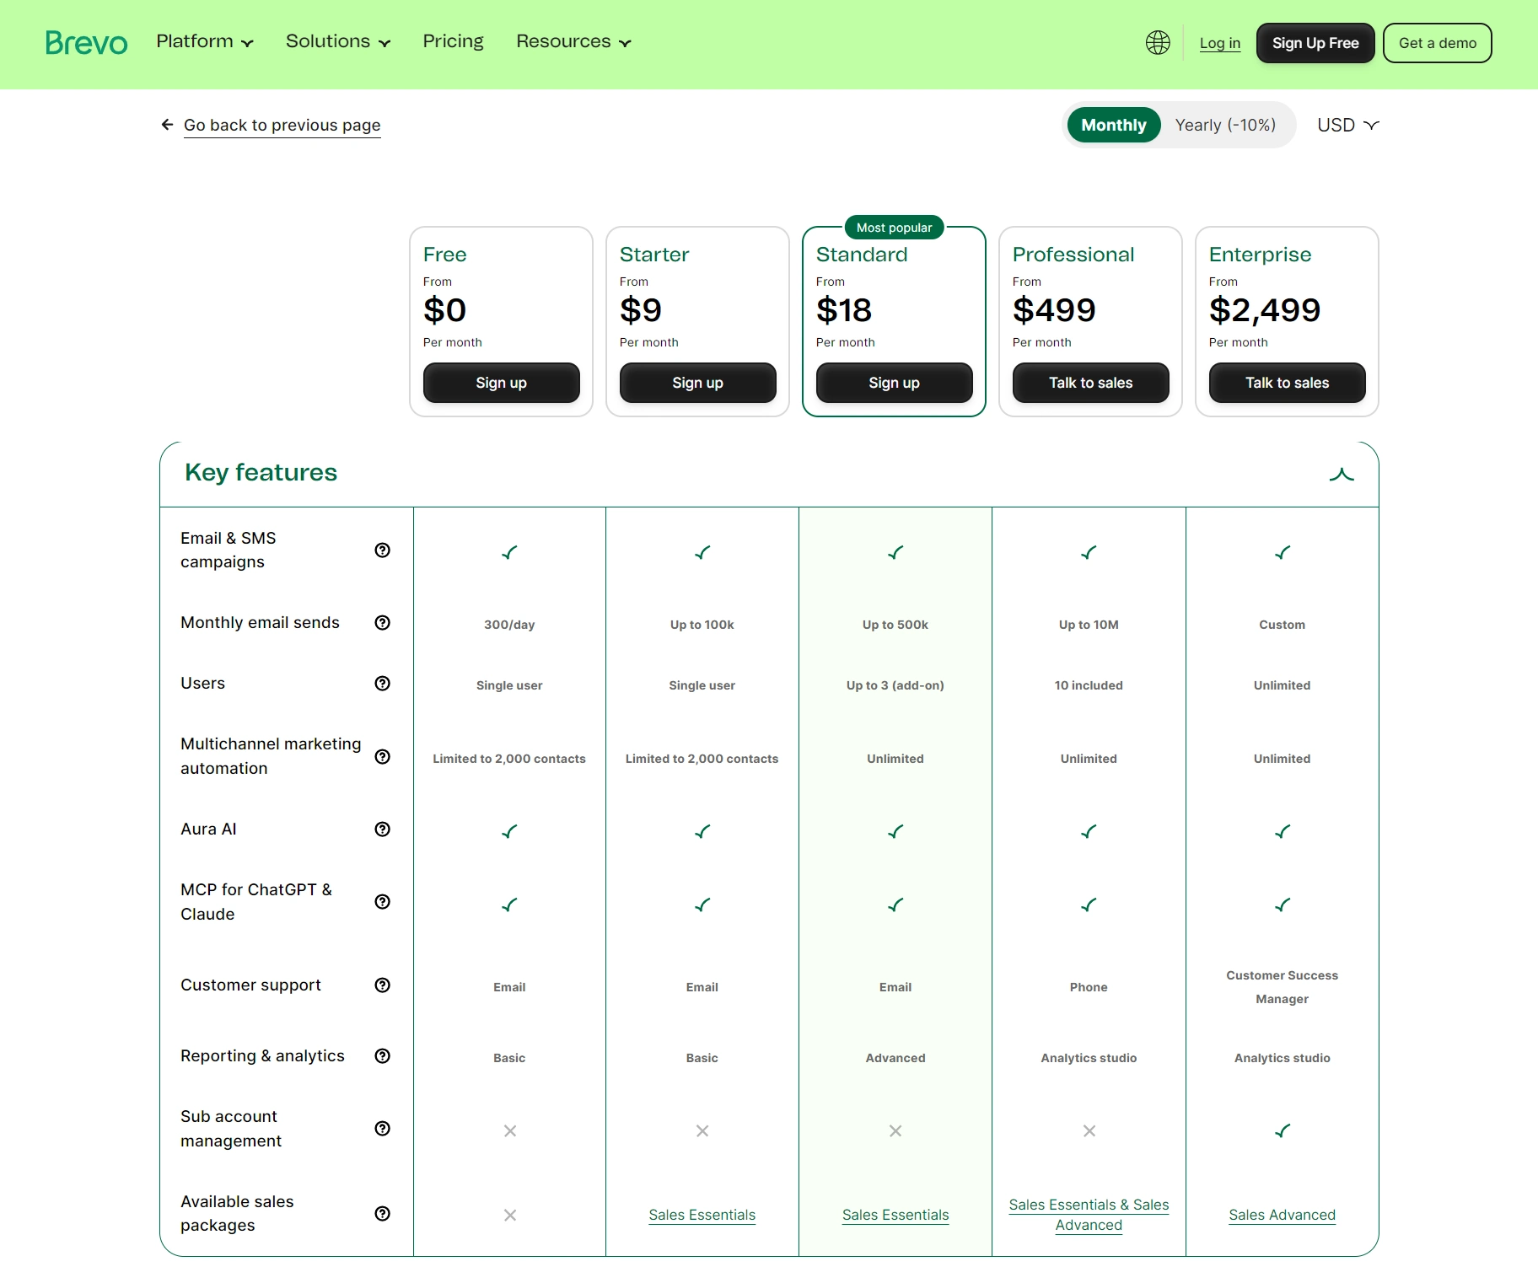
Task: Expand the Solutions menu
Action: tap(338, 41)
